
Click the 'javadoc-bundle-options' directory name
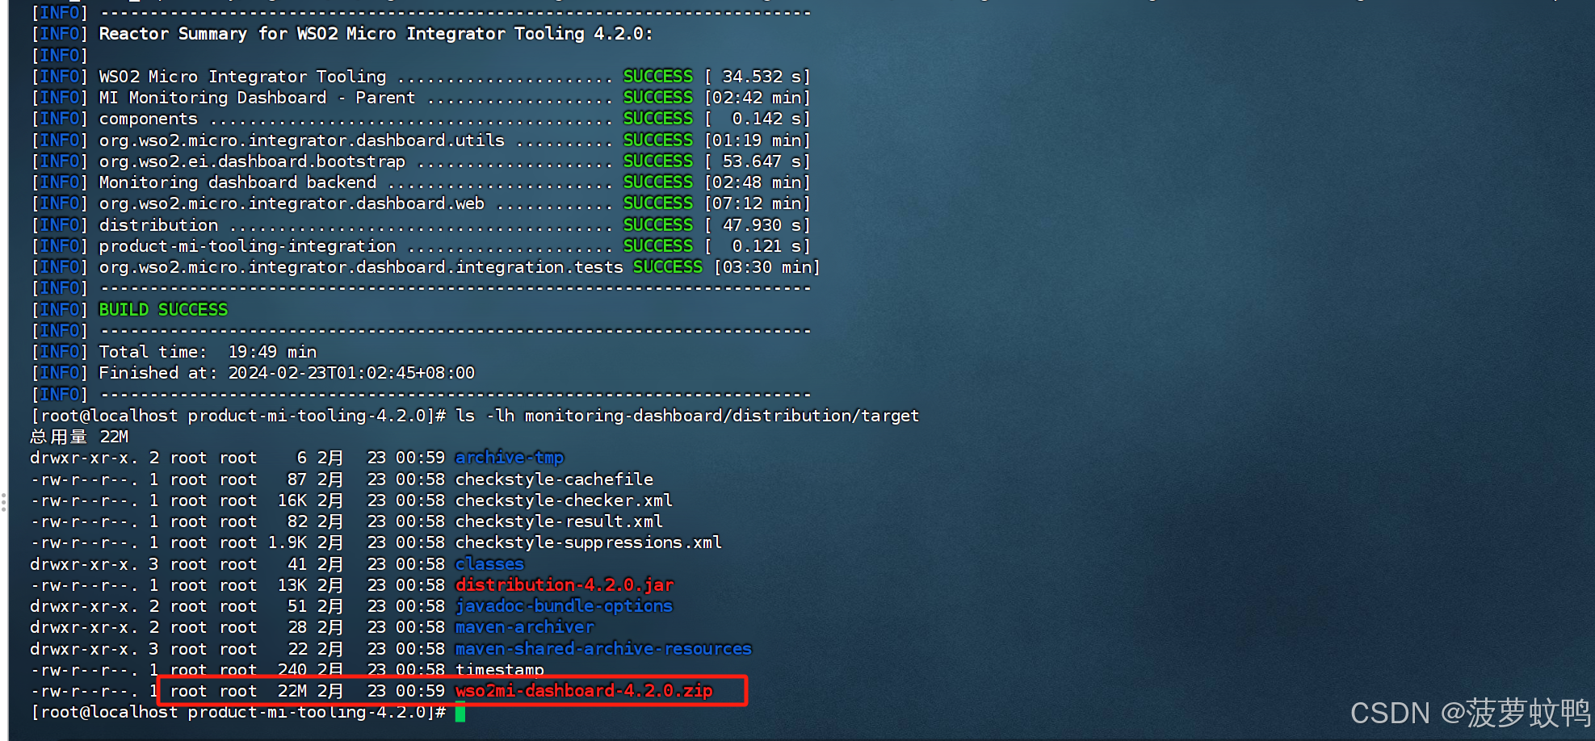point(564,606)
